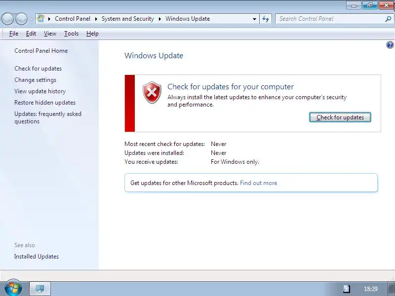Image resolution: width=395 pixels, height=296 pixels.
Task: Open the Edit menu
Action: 31,34
